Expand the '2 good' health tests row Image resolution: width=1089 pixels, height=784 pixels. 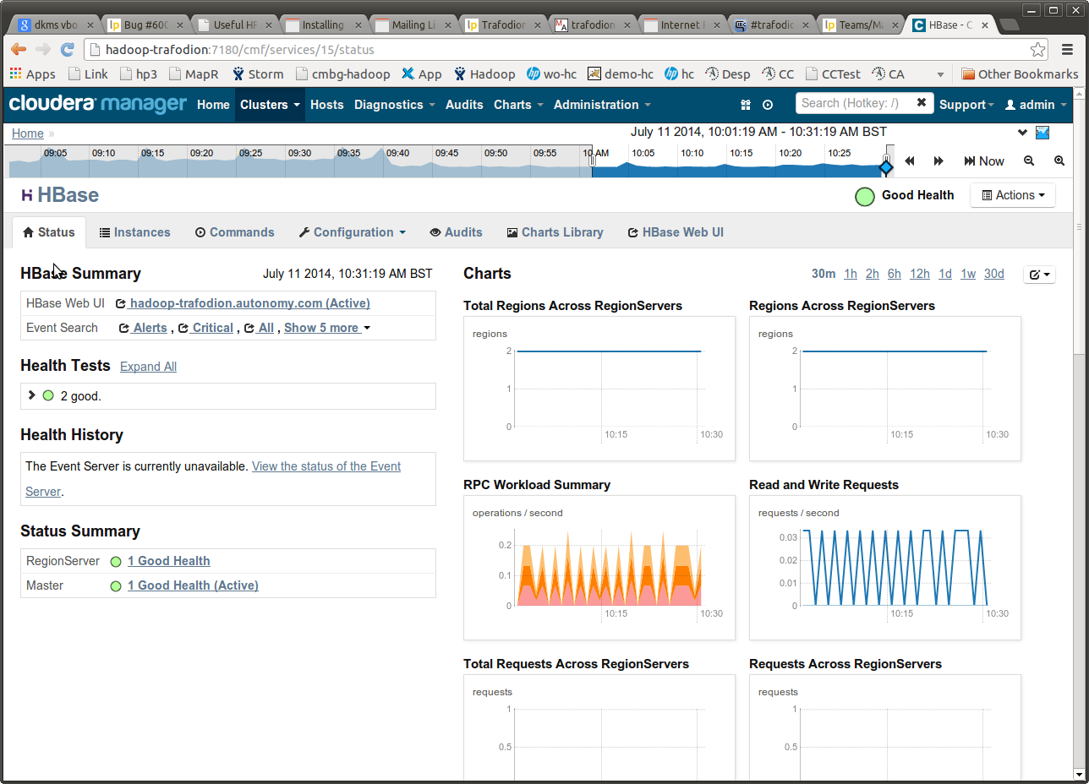[32, 395]
